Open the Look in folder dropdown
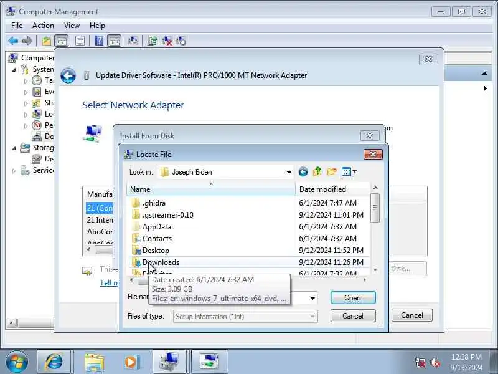 (289, 172)
